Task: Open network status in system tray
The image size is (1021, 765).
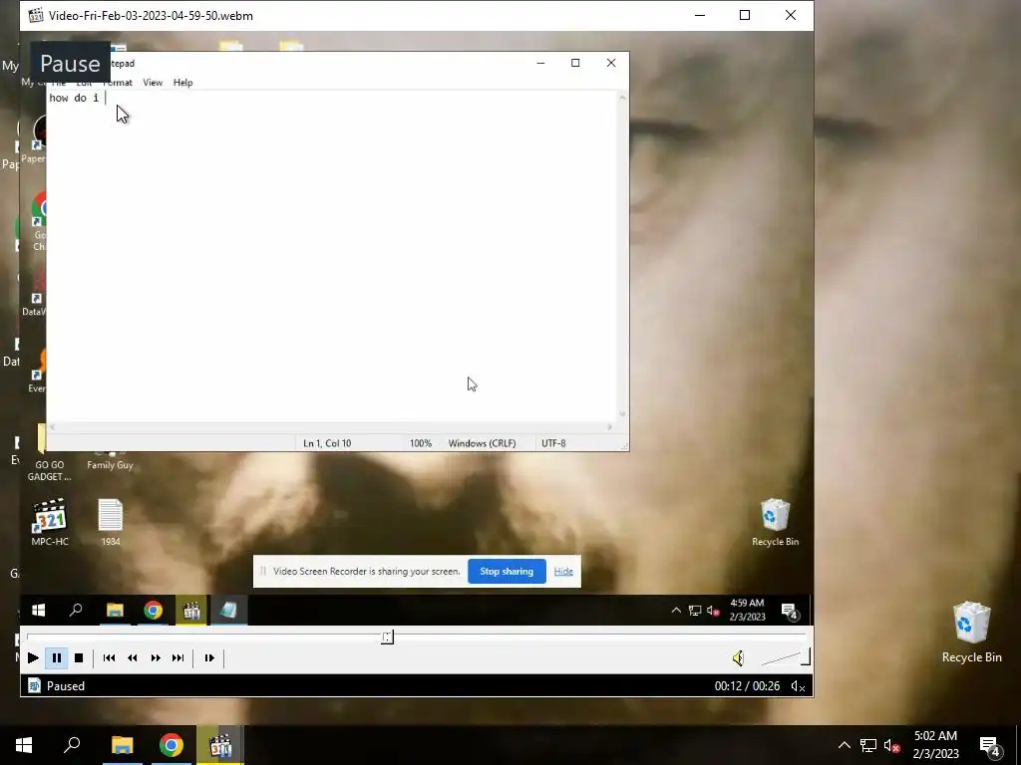Action: point(868,745)
